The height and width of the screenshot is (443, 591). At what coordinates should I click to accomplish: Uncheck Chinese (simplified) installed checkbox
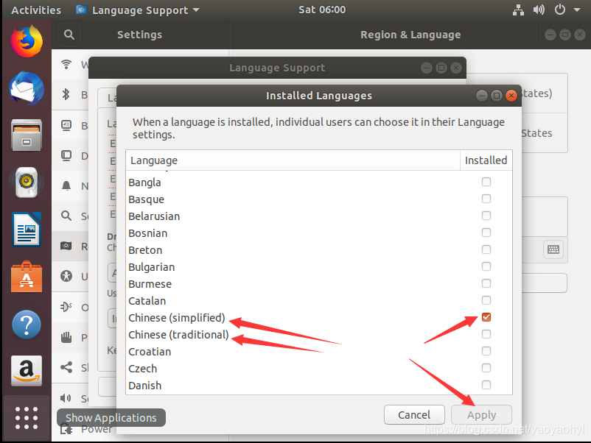(x=486, y=317)
